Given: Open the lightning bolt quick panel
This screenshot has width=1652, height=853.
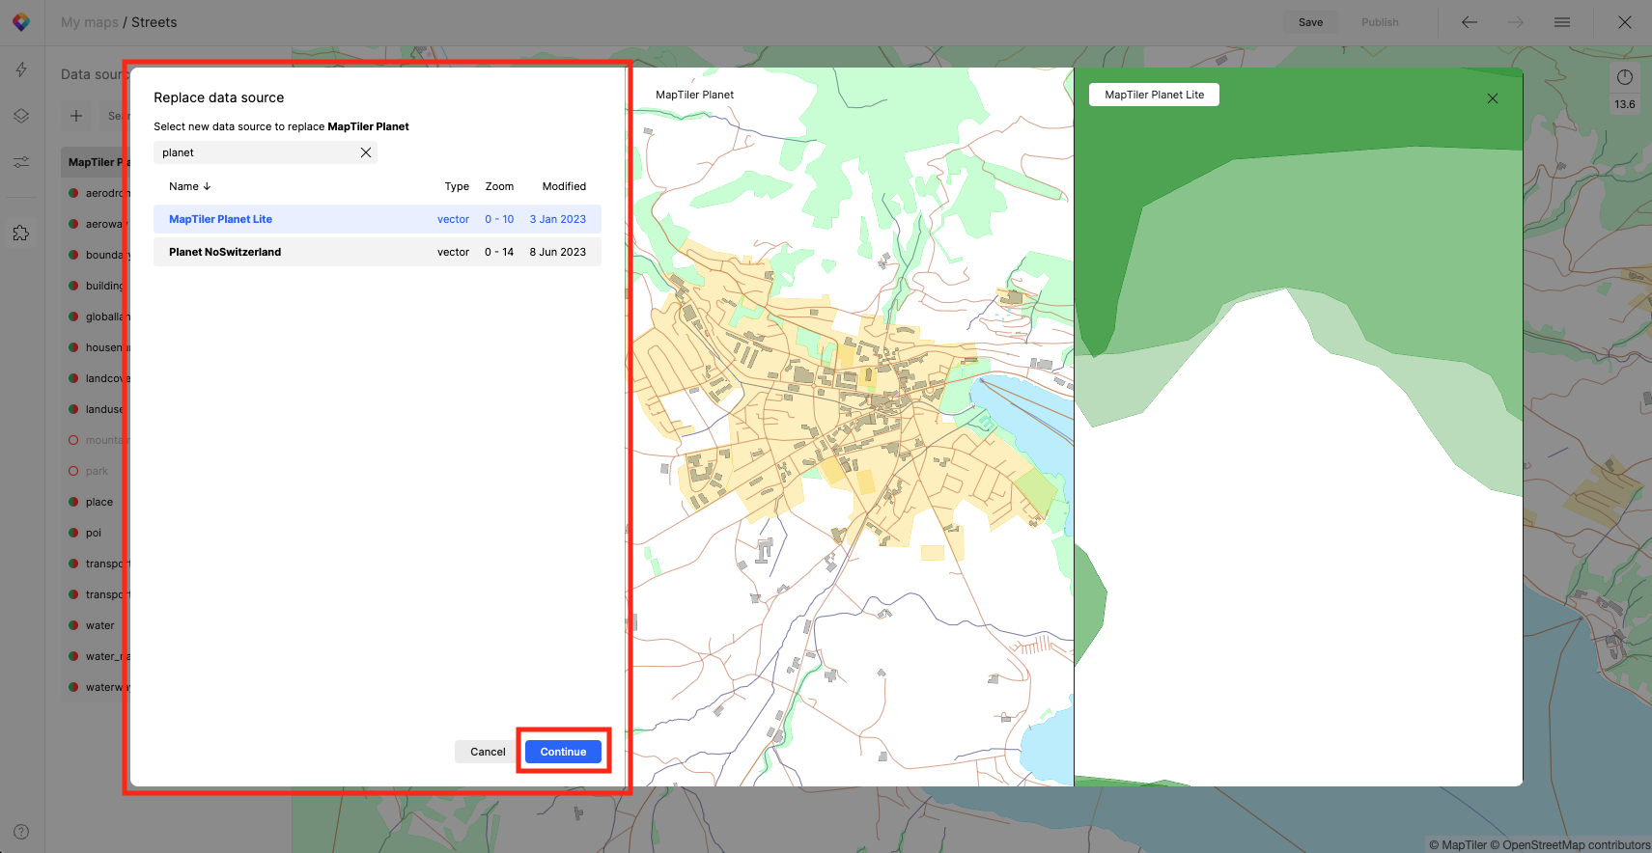Looking at the screenshot, I should pyautogui.click(x=21, y=69).
